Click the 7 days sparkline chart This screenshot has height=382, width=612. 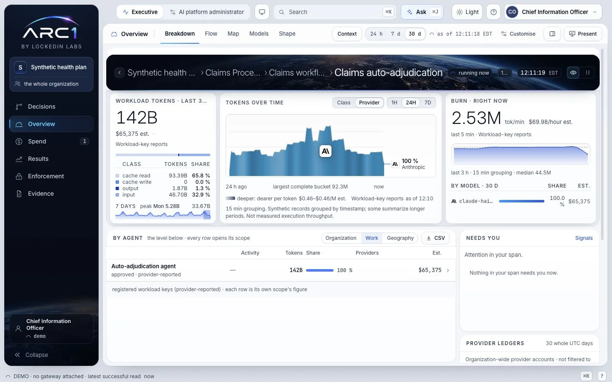click(x=163, y=214)
